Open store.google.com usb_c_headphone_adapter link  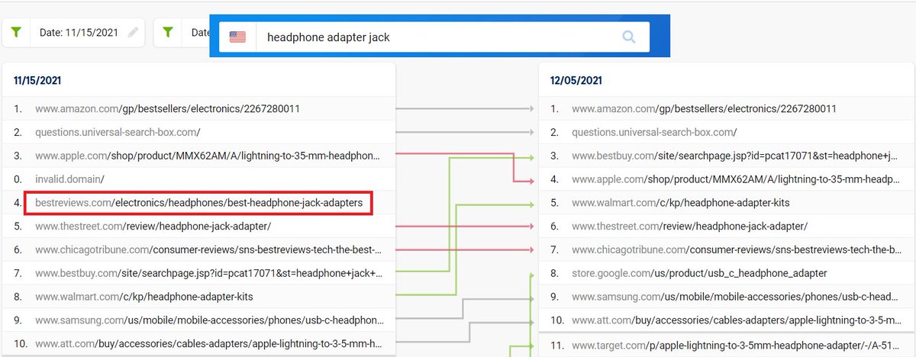(x=699, y=273)
